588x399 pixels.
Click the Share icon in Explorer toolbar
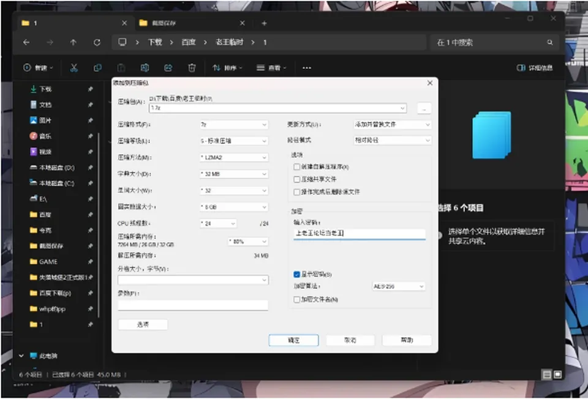[x=168, y=68]
